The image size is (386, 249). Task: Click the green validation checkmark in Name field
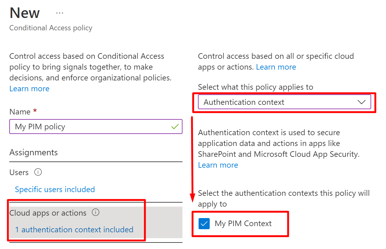[x=175, y=127]
